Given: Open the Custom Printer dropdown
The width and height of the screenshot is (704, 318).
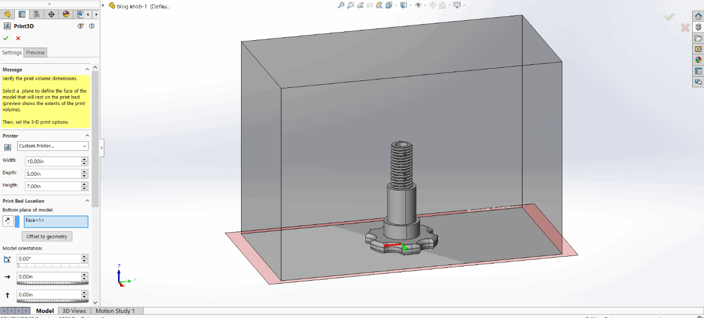Looking at the screenshot, I should pyautogui.click(x=53, y=146).
